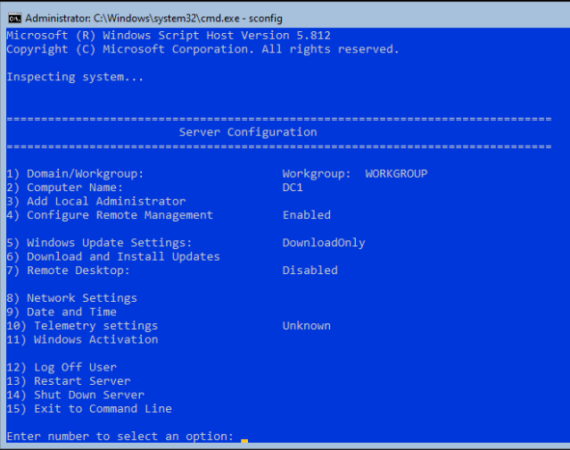Viewport: 570px width, 450px height.
Task: Click the blinking cursor after option prompt
Action: coord(244,440)
